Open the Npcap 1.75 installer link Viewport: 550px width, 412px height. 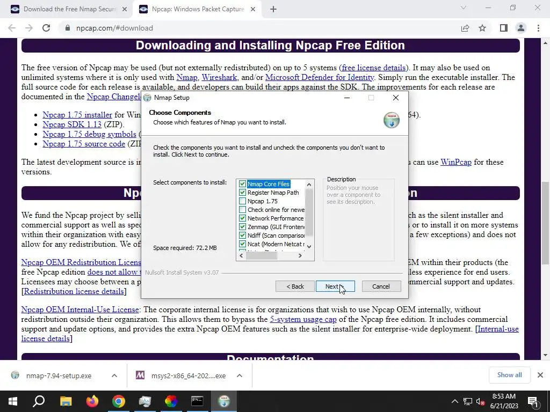(x=77, y=115)
